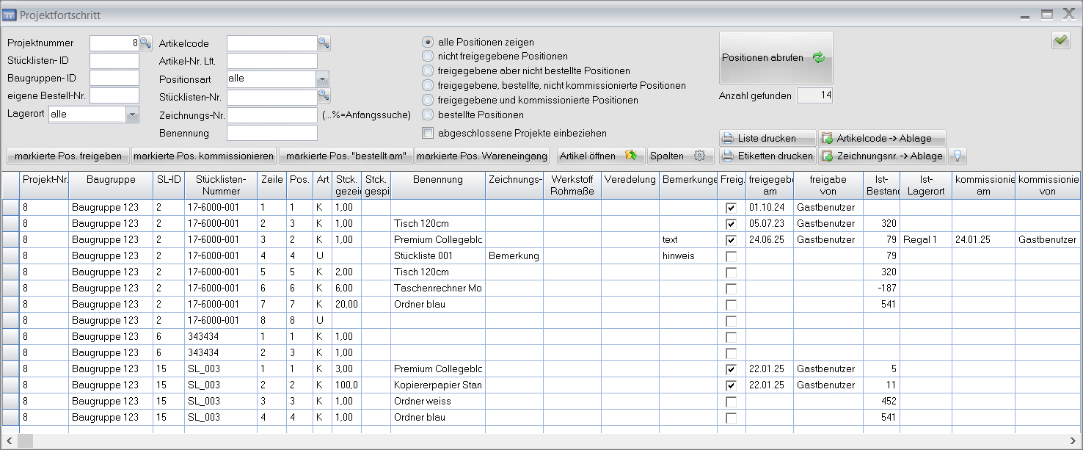Click the freigabe von column header
Image resolution: width=1083 pixels, height=450 pixels.
point(828,185)
